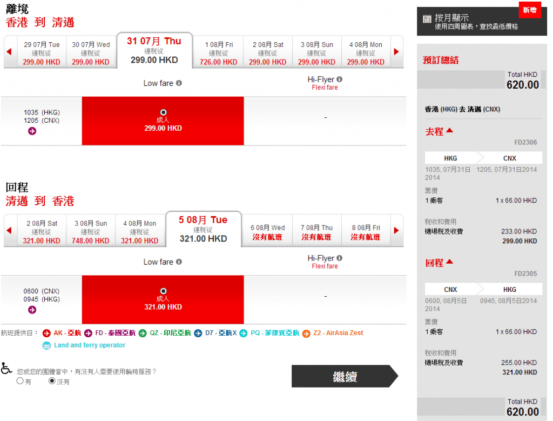
Task: Choose 有 for wheelchair service
Action: pyautogui.click(x=20, y=381)
